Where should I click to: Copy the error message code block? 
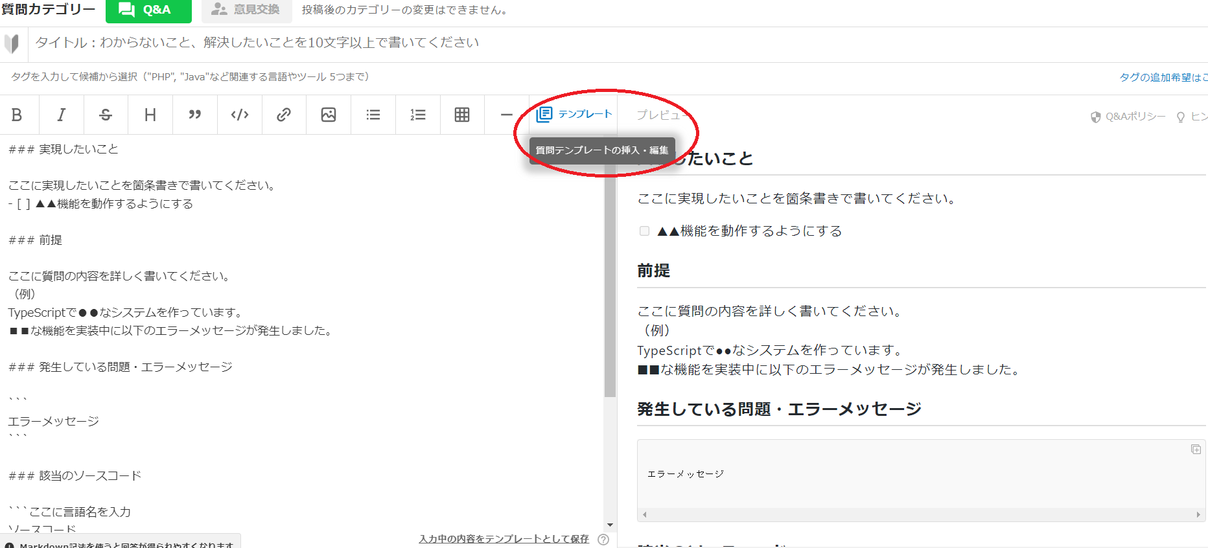(1196, 450)
